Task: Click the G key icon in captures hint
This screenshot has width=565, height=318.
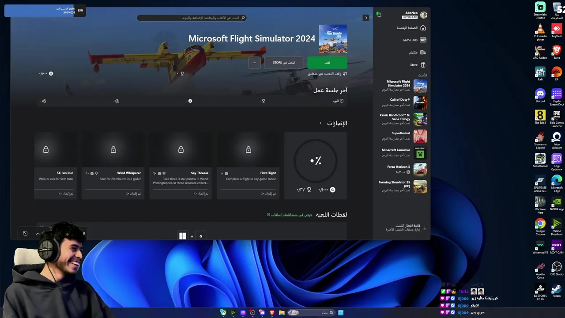Action: point(201,236)
